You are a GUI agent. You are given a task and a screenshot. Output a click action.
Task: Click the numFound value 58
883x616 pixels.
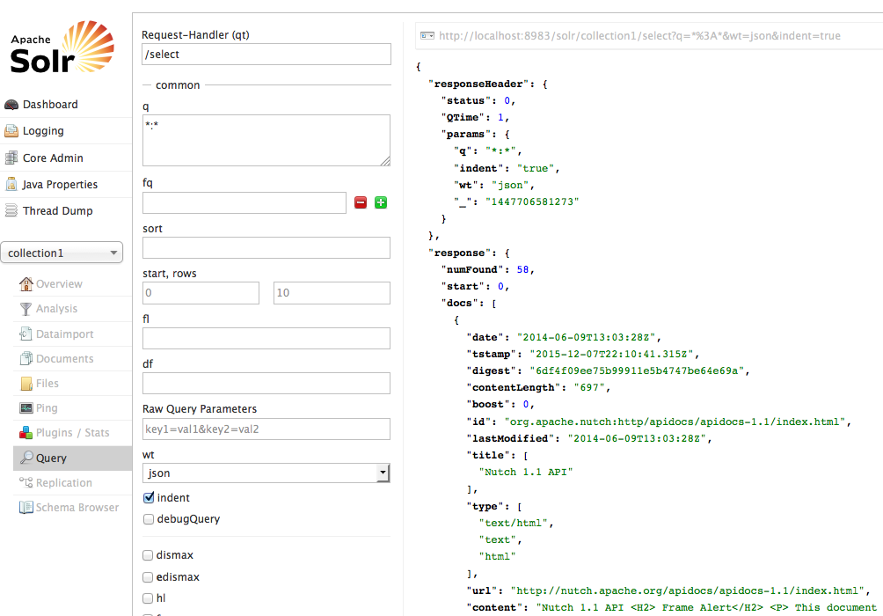[x=522, y=269]
